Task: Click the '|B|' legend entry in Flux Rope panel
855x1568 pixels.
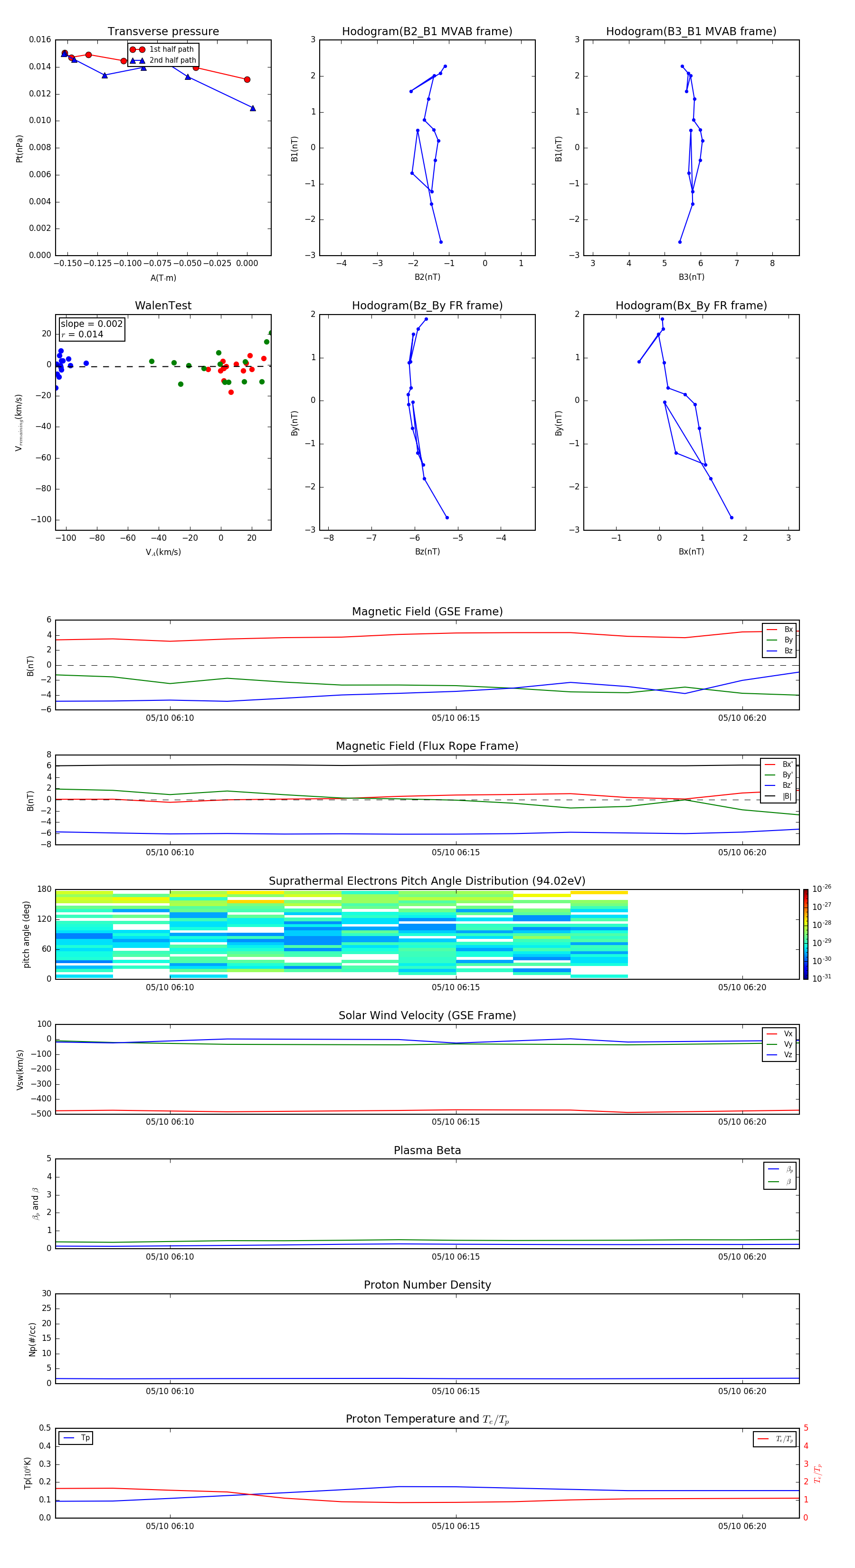Action: click(779, 796)
